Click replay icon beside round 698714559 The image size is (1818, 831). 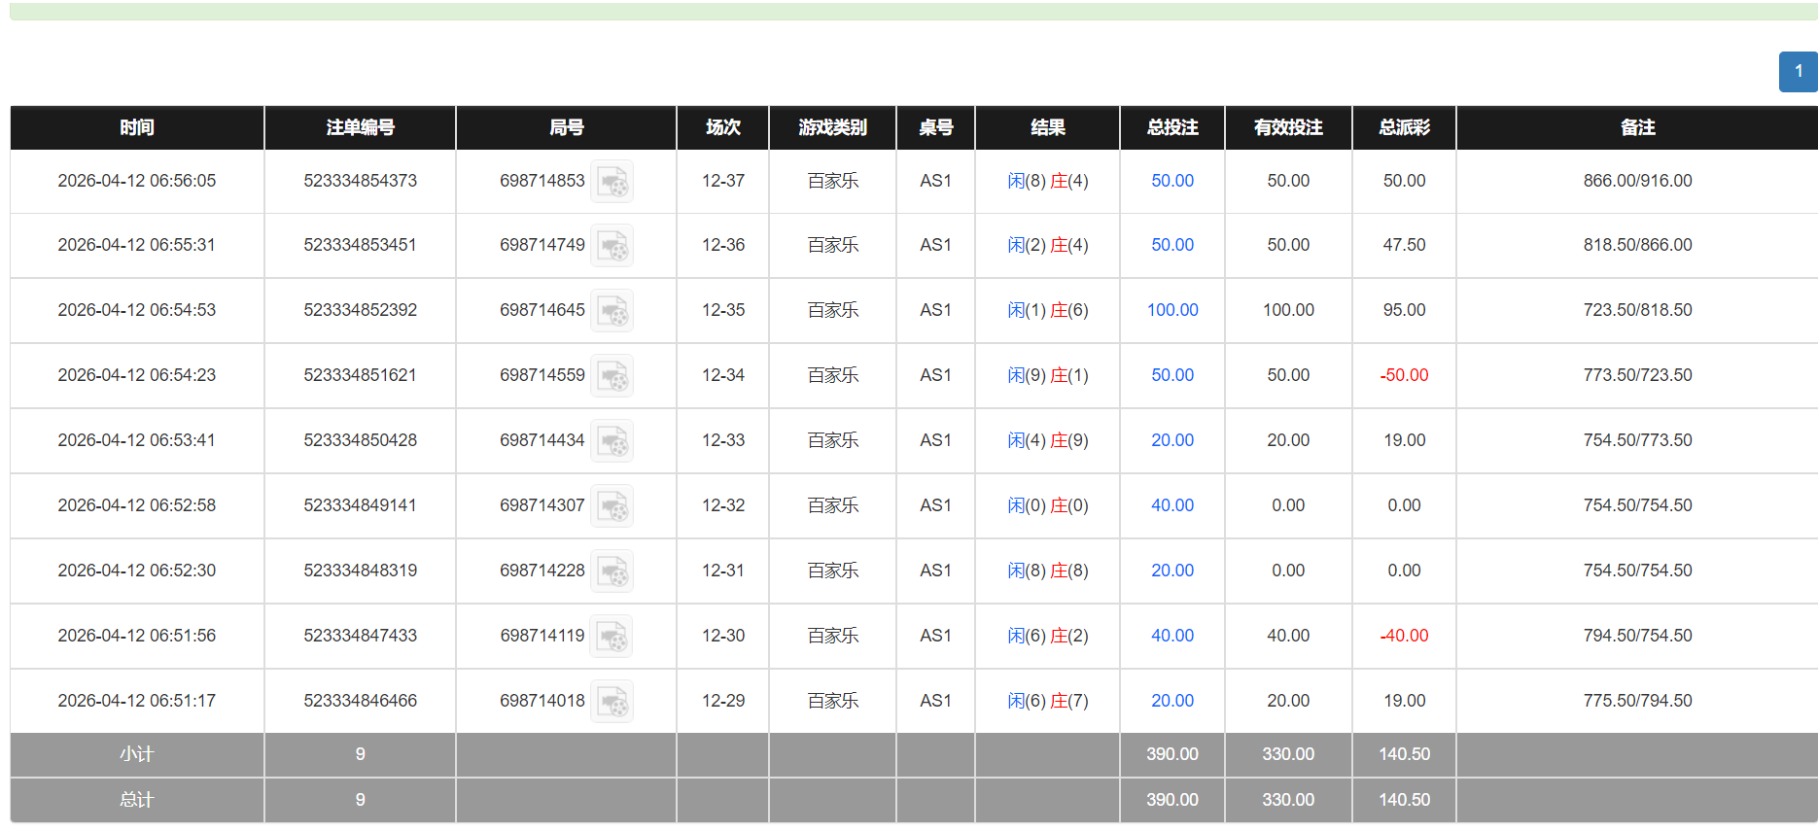coord(612,376)
